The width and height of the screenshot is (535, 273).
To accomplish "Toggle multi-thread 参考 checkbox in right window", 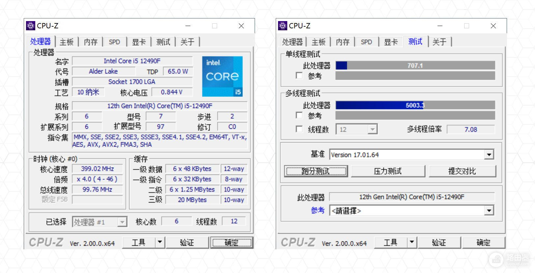I will [299, 115].
